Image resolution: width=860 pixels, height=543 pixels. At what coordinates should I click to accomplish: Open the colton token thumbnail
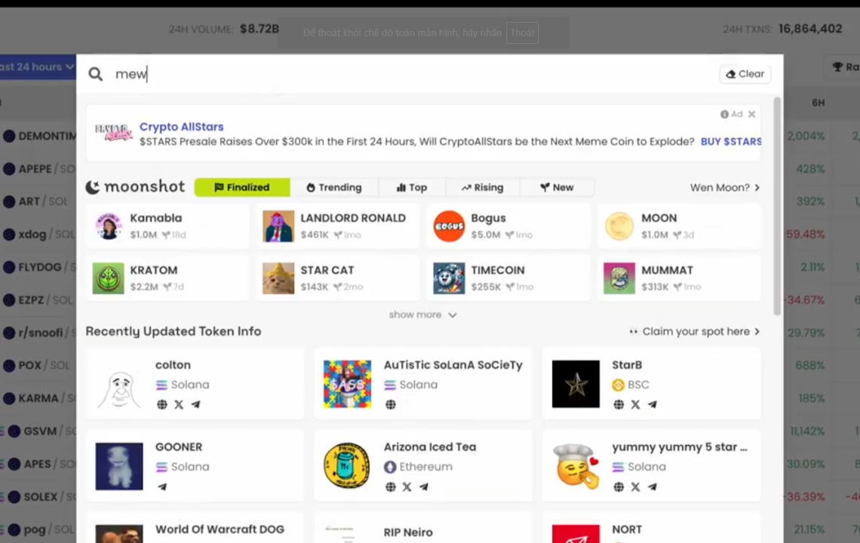(119, 384)
